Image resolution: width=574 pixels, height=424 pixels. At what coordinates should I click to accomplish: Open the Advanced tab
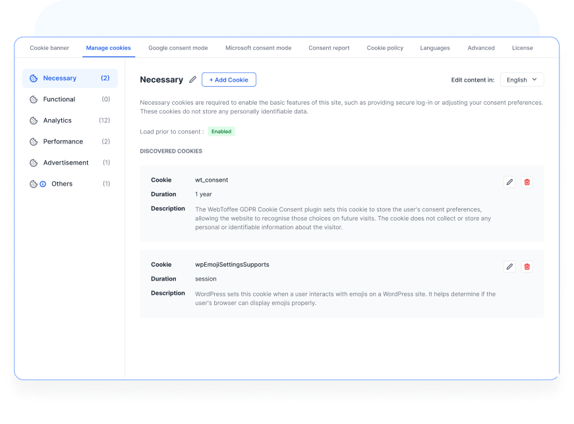[x=481, y=48]
